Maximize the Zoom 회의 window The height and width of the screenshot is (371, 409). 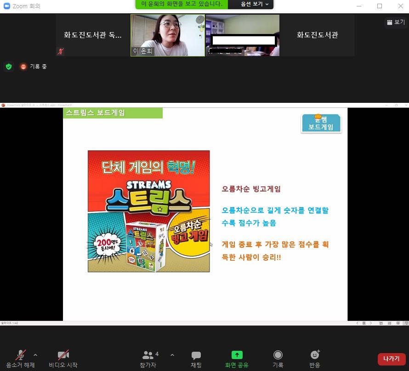pyautogui.click(x=380, y=6)
